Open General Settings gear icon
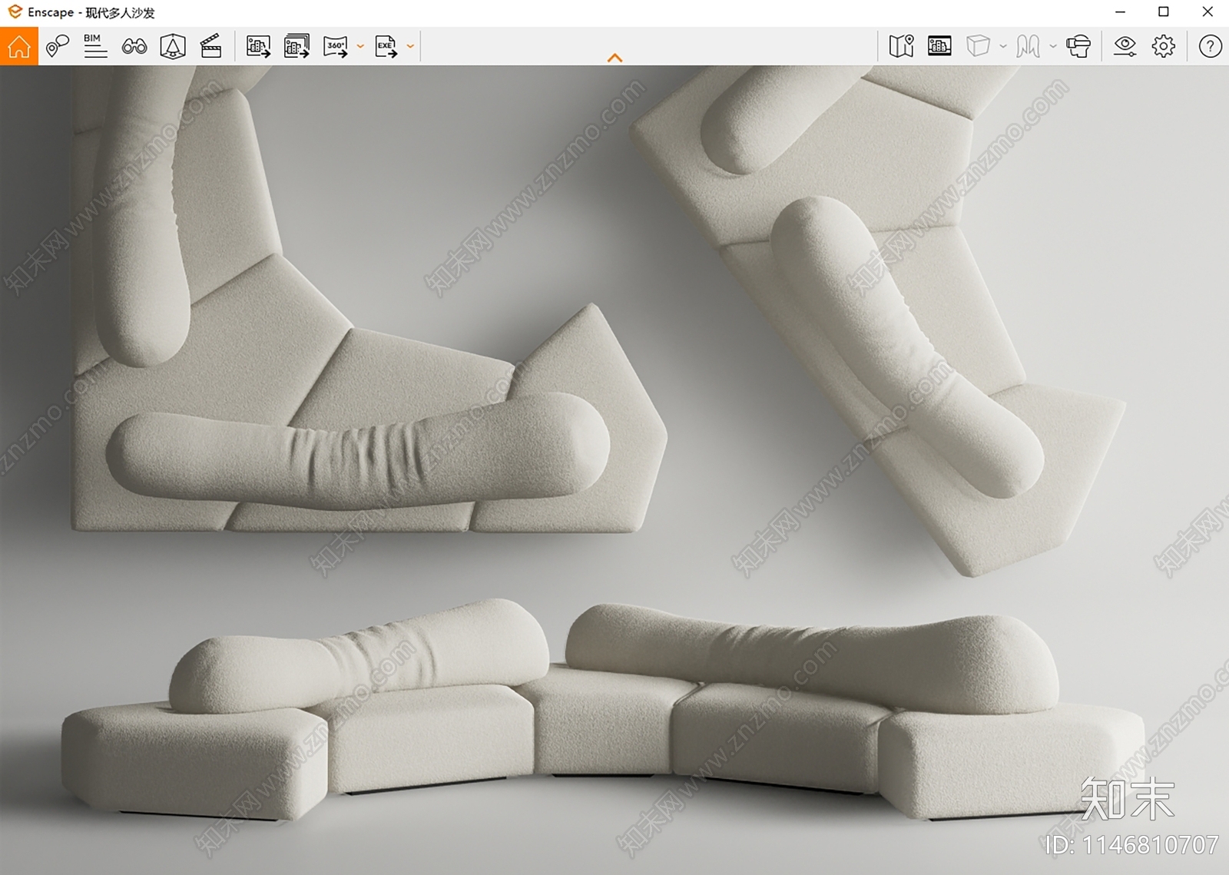 click(1164, 46)
